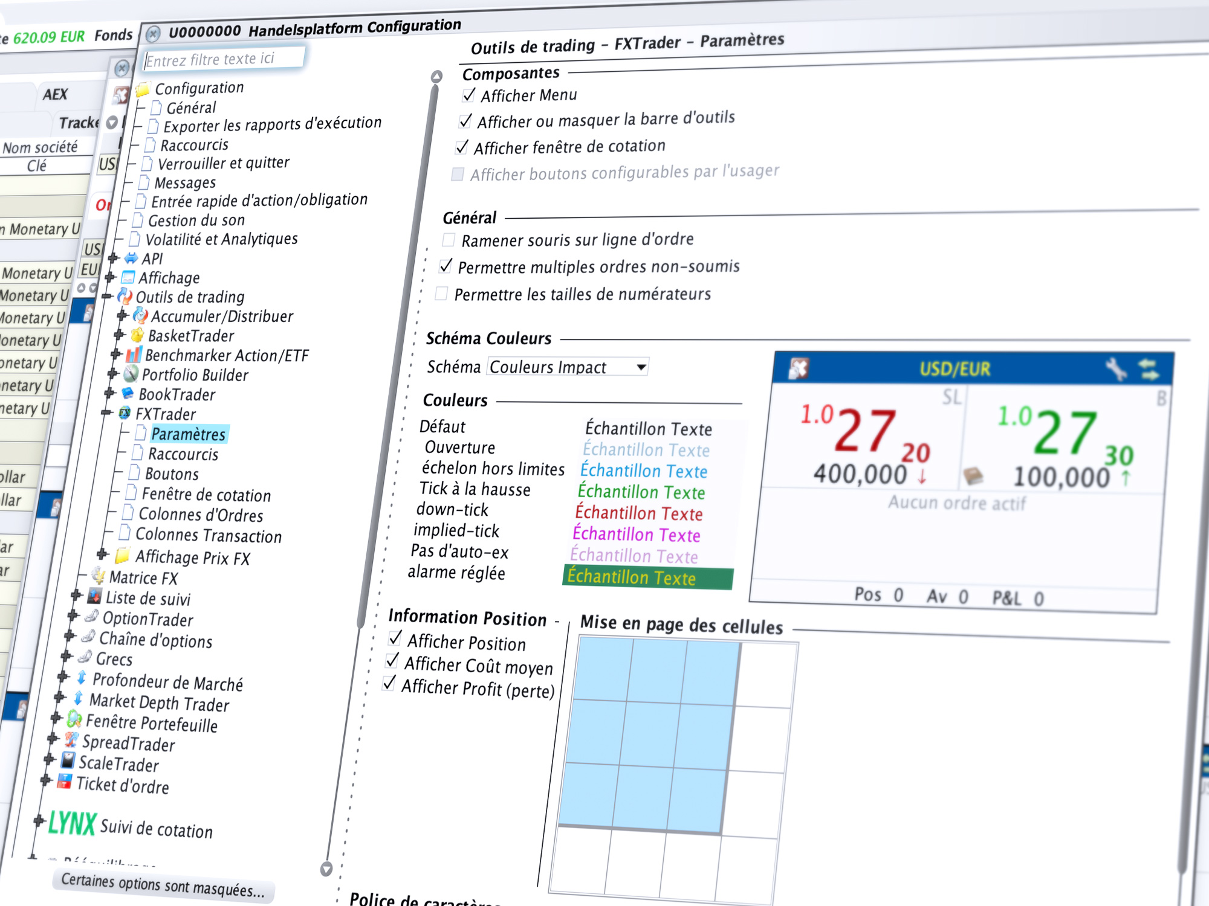The image size is (1209, 906).
Task: Click the ScaleTrader icon
Action: click(x=68, y=760)
